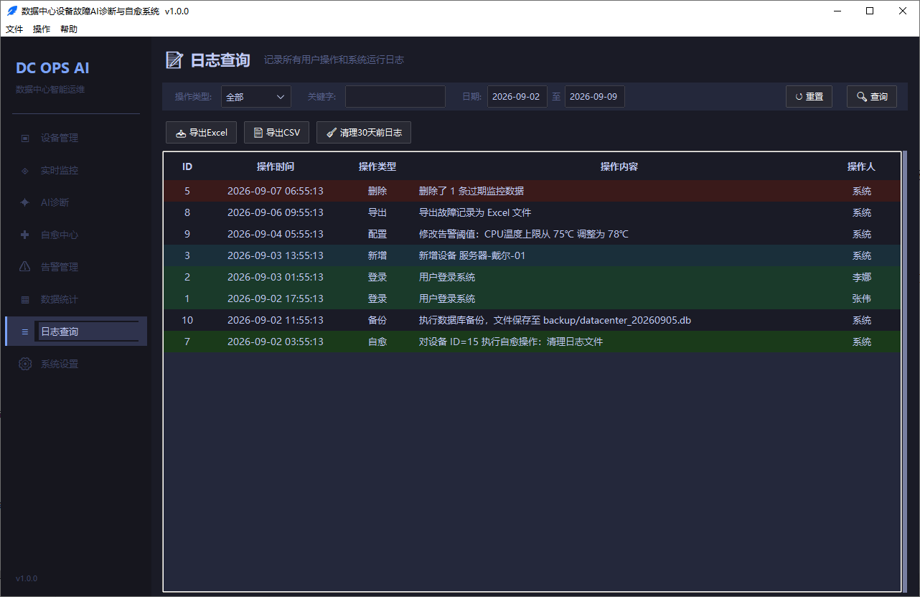The image size is (920, 597).
Task: Click the start date field 2026-09-02
Action: click(x=517, y=97)
